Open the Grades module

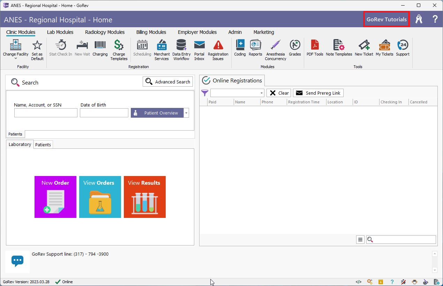click(x=295, y=48)
